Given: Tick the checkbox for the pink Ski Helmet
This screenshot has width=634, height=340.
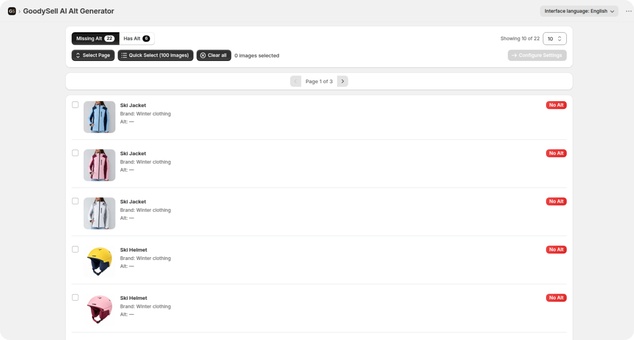Looking at the screenshot, I should click(x=75, y=298).
